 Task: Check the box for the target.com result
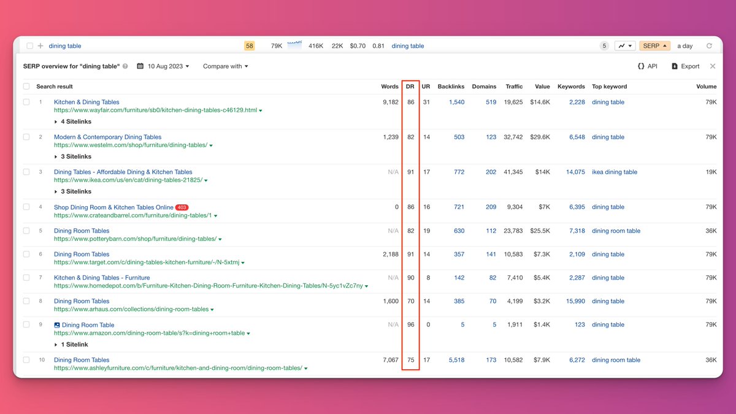pos(26,255)
